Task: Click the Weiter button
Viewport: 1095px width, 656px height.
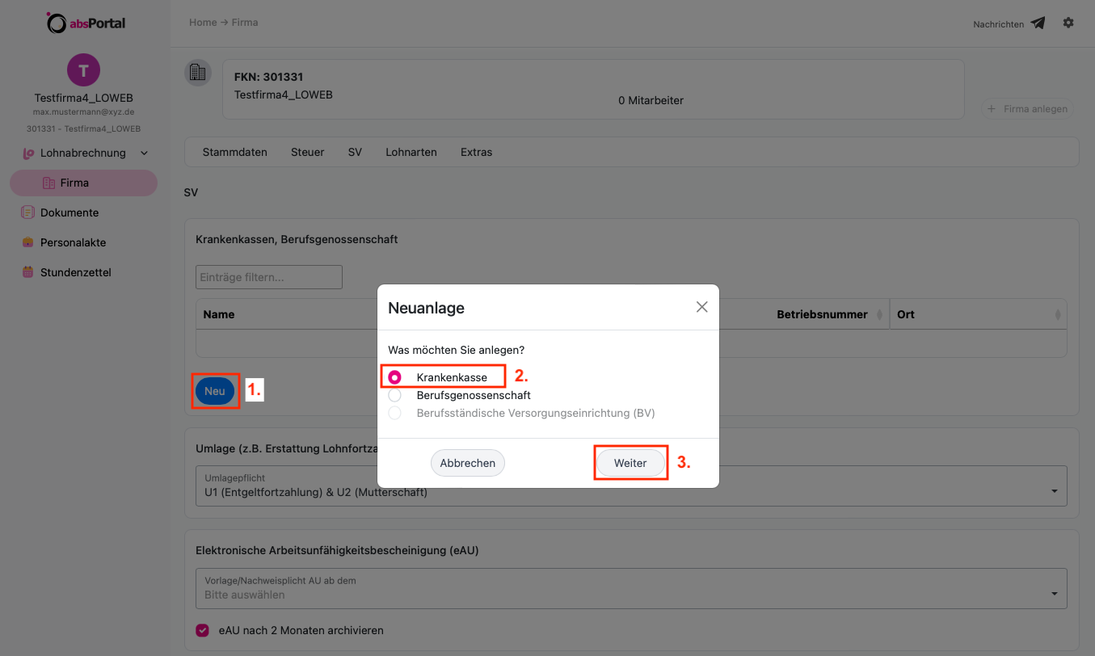Action: click(630, 463)
